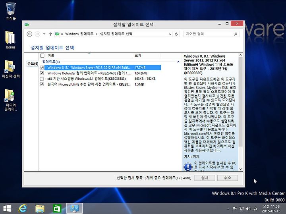Open the Start menu
This screenshot has width=286, height=214.
click(x=7, y=208)
